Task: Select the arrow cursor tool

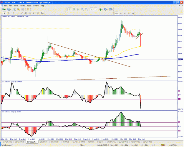Action: click(x=4, y=13)
